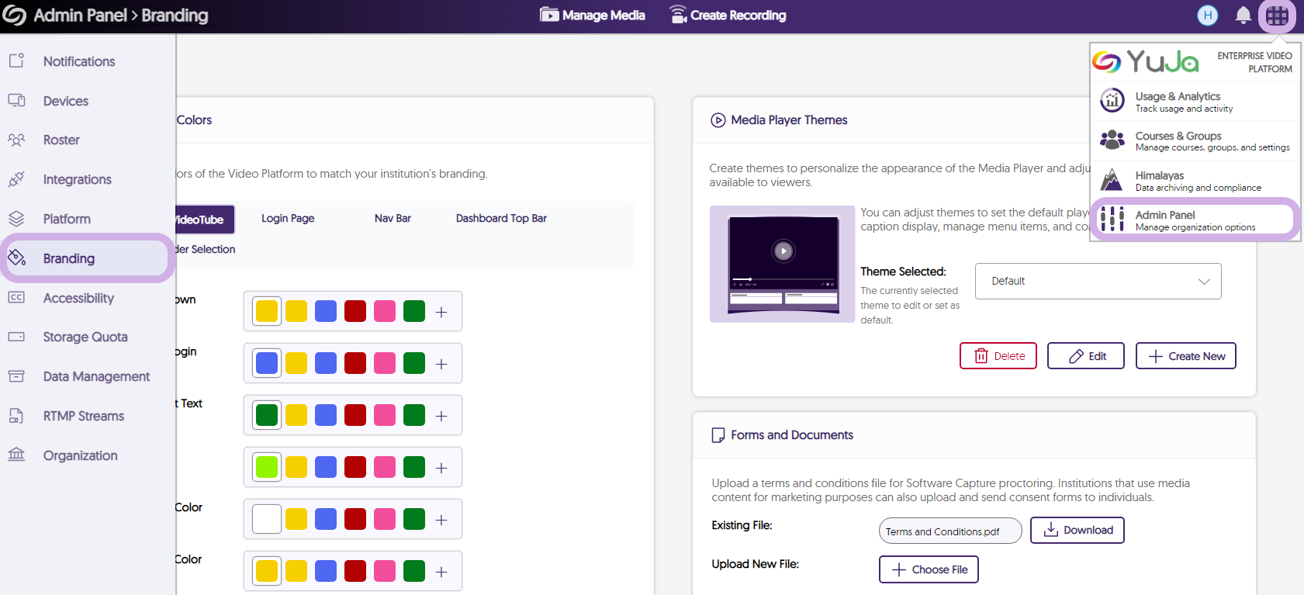Click the Integrations plug icon
Screen dimensions: 1304x595
(x=16, y=179)
